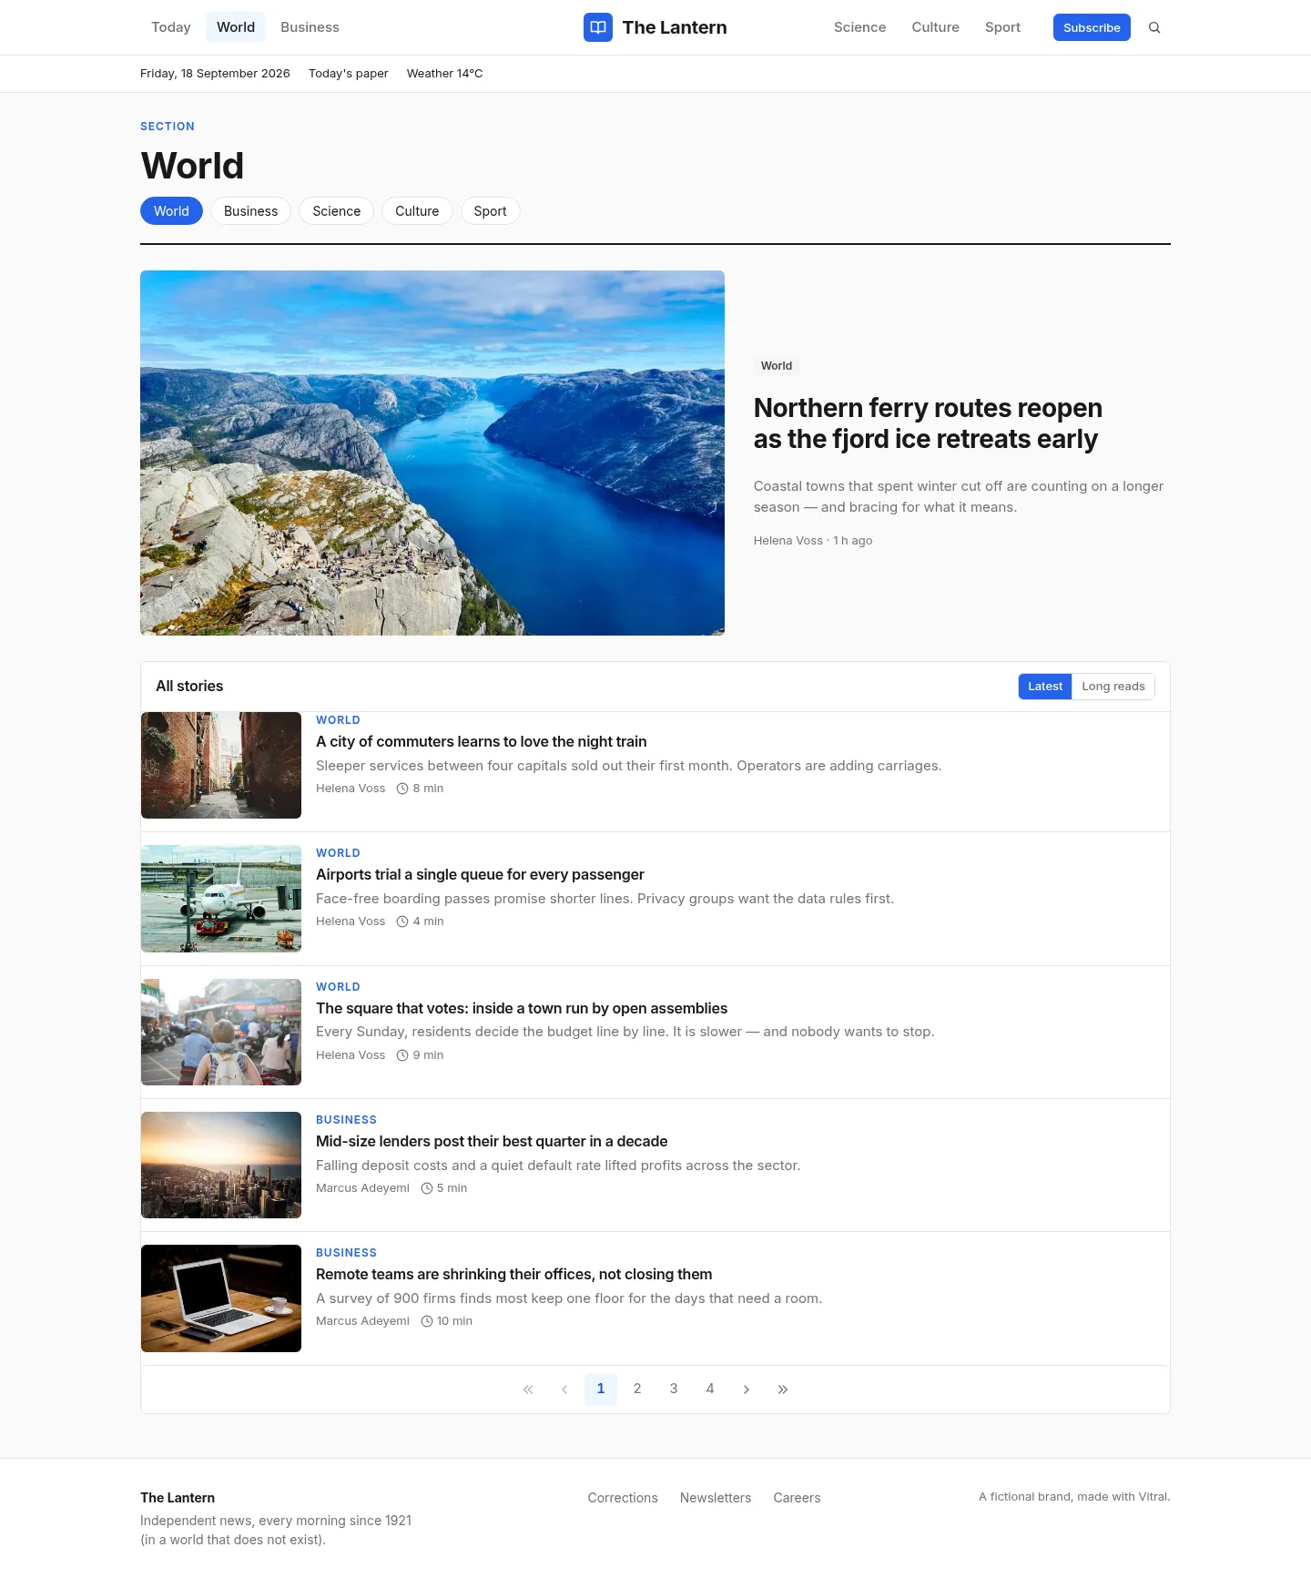Select the Sport section pill
This screenshot has height=1578, width=1311.
[490, 211]
